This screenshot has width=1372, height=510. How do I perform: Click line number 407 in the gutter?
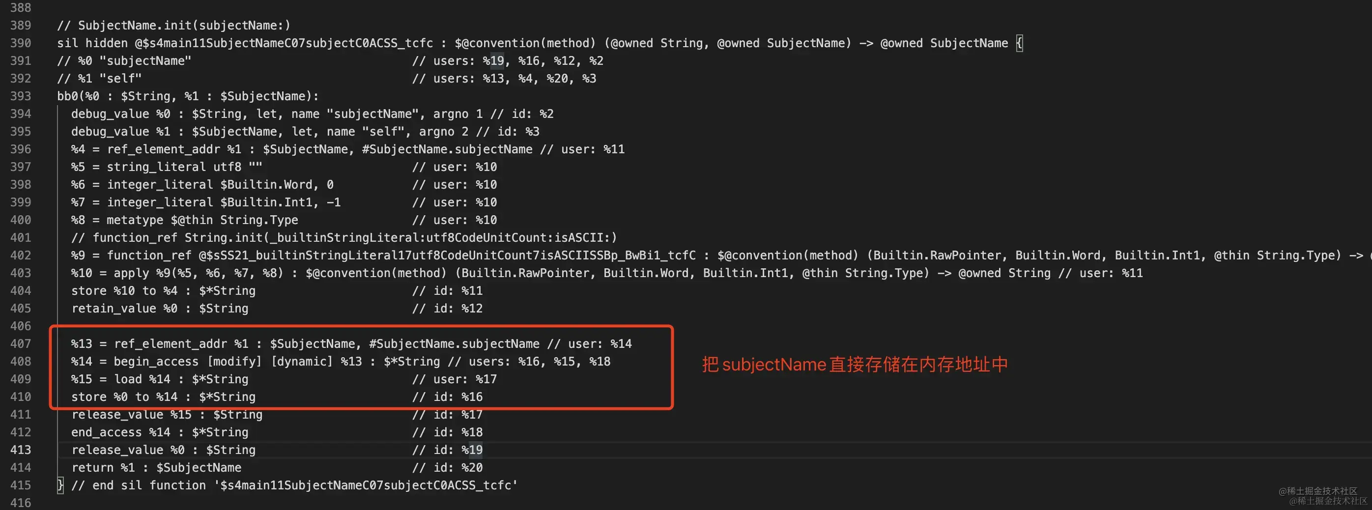coord(20,344)
